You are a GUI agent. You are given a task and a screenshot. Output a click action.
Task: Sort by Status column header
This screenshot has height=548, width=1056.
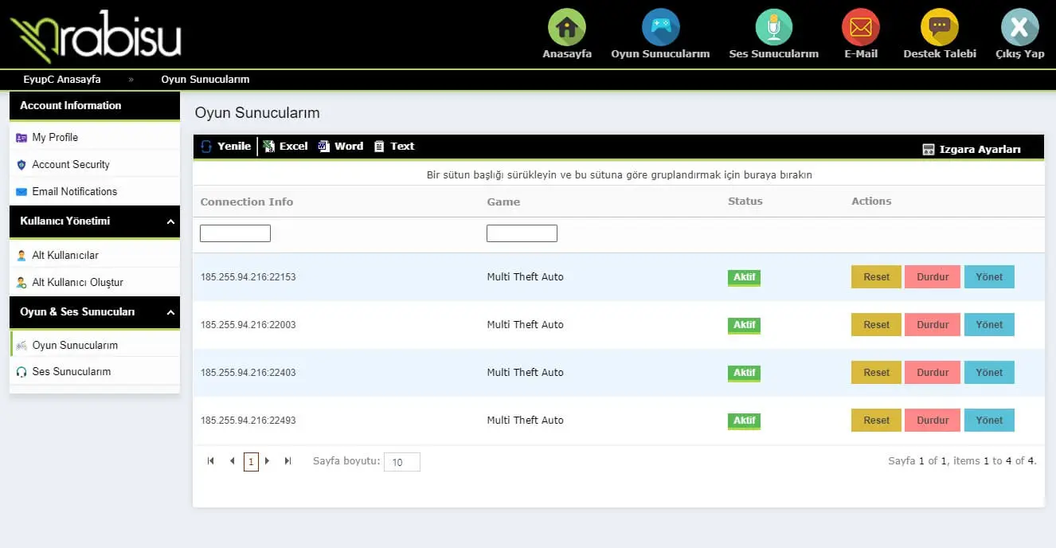[x=745, y=202]
